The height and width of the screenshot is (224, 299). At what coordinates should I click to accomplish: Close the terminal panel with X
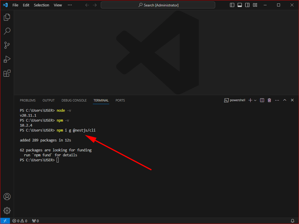point(292,100)
